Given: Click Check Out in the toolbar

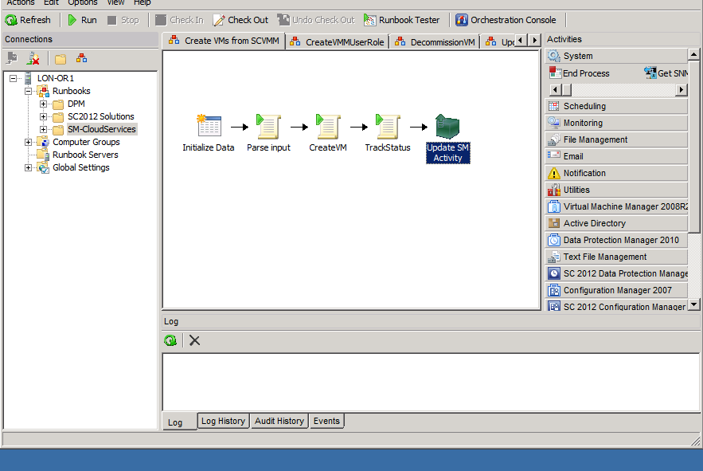Looking at the screenshot, I should [240, 20].
